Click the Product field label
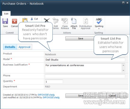130x109 pixels. (7, 54)
